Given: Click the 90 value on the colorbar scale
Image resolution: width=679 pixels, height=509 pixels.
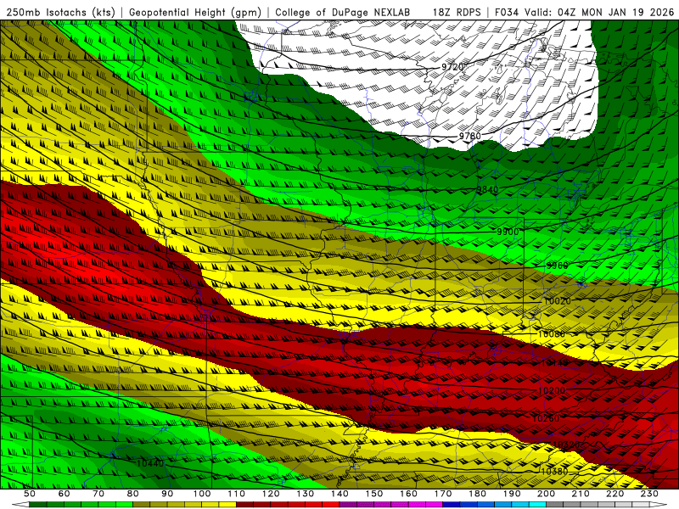Looking at the screenshot, I should point(167,494).
